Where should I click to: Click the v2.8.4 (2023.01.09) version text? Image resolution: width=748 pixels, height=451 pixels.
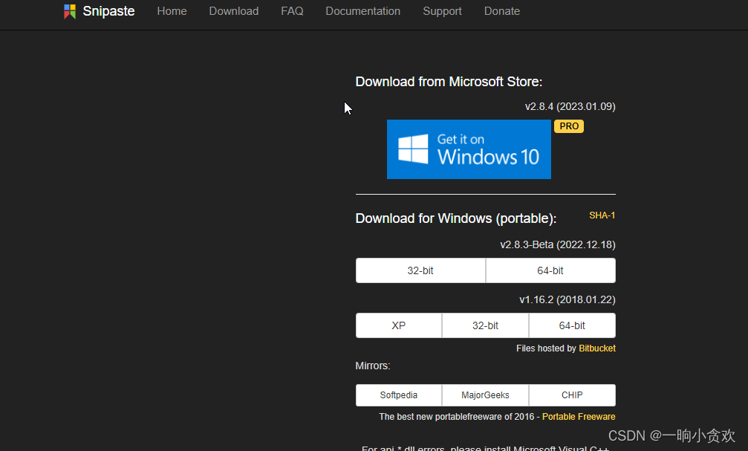tap(570, 106)
